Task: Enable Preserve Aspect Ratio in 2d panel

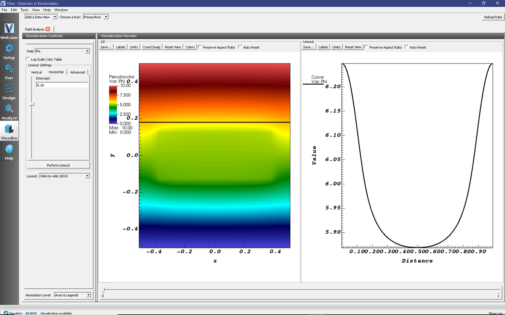Action: [200, 47]
